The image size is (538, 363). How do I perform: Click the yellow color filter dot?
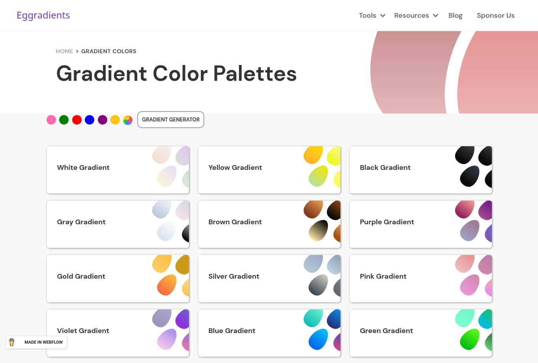coord(115,120)
